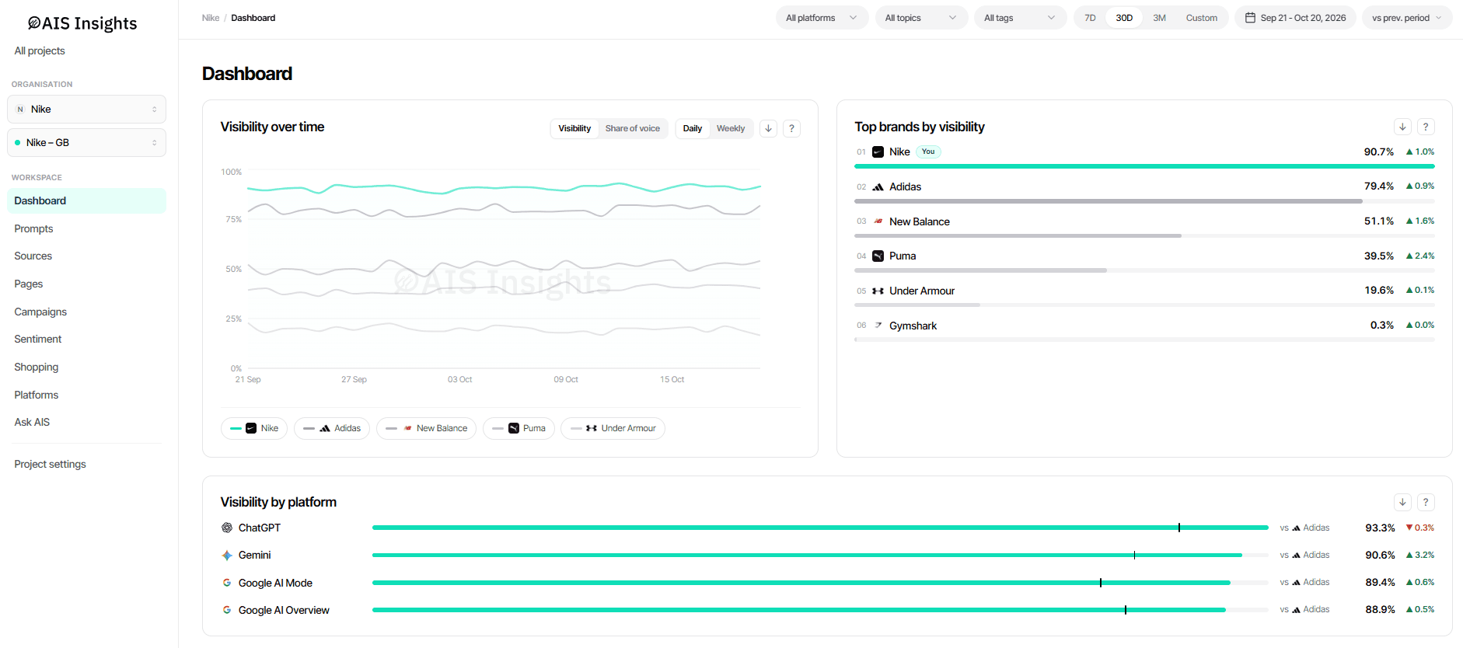1463x648 pixels.
Task: Click the Adidas visibility bar in top brands
Action: pyautogui.click(x=1144, y=201)
